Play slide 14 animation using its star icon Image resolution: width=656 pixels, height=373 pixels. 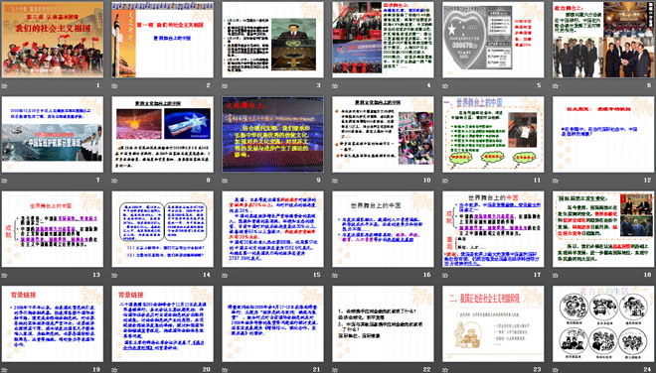click(114, 275)
